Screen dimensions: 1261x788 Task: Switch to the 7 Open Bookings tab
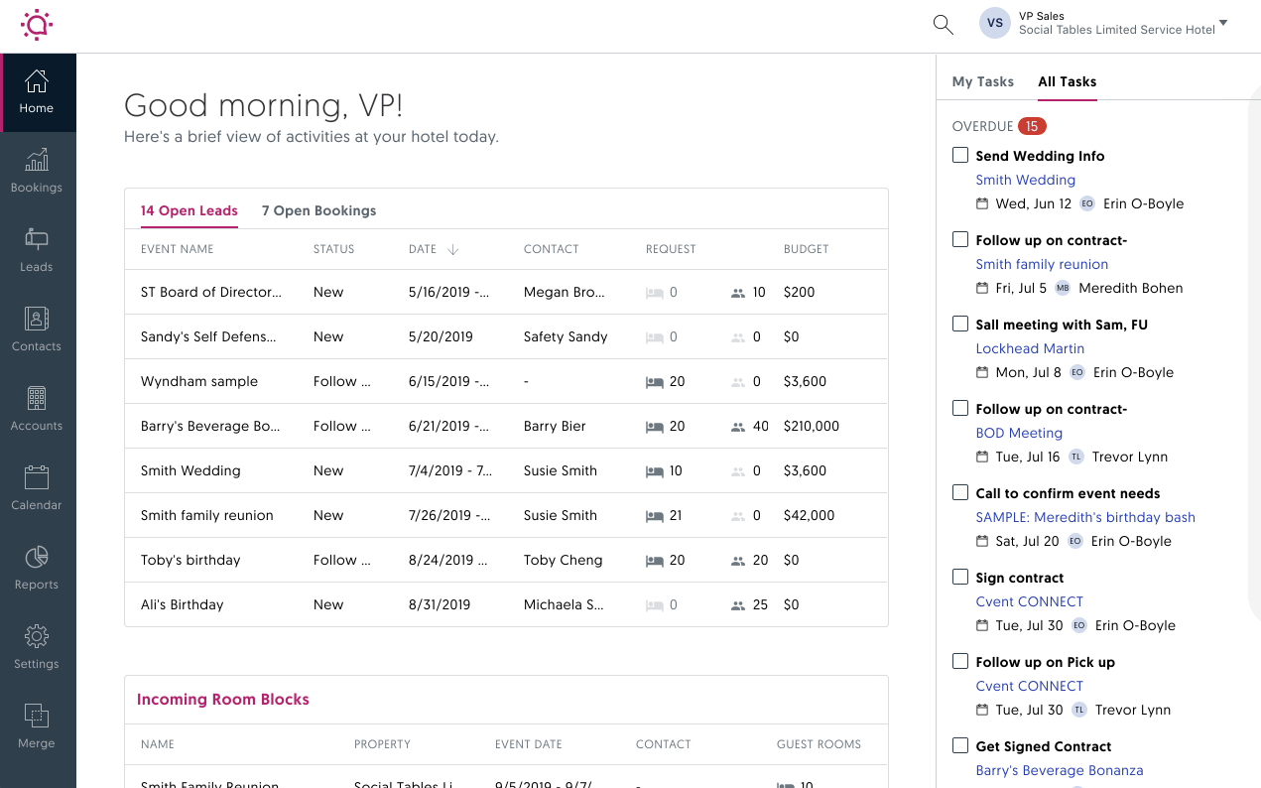[318, 210]
